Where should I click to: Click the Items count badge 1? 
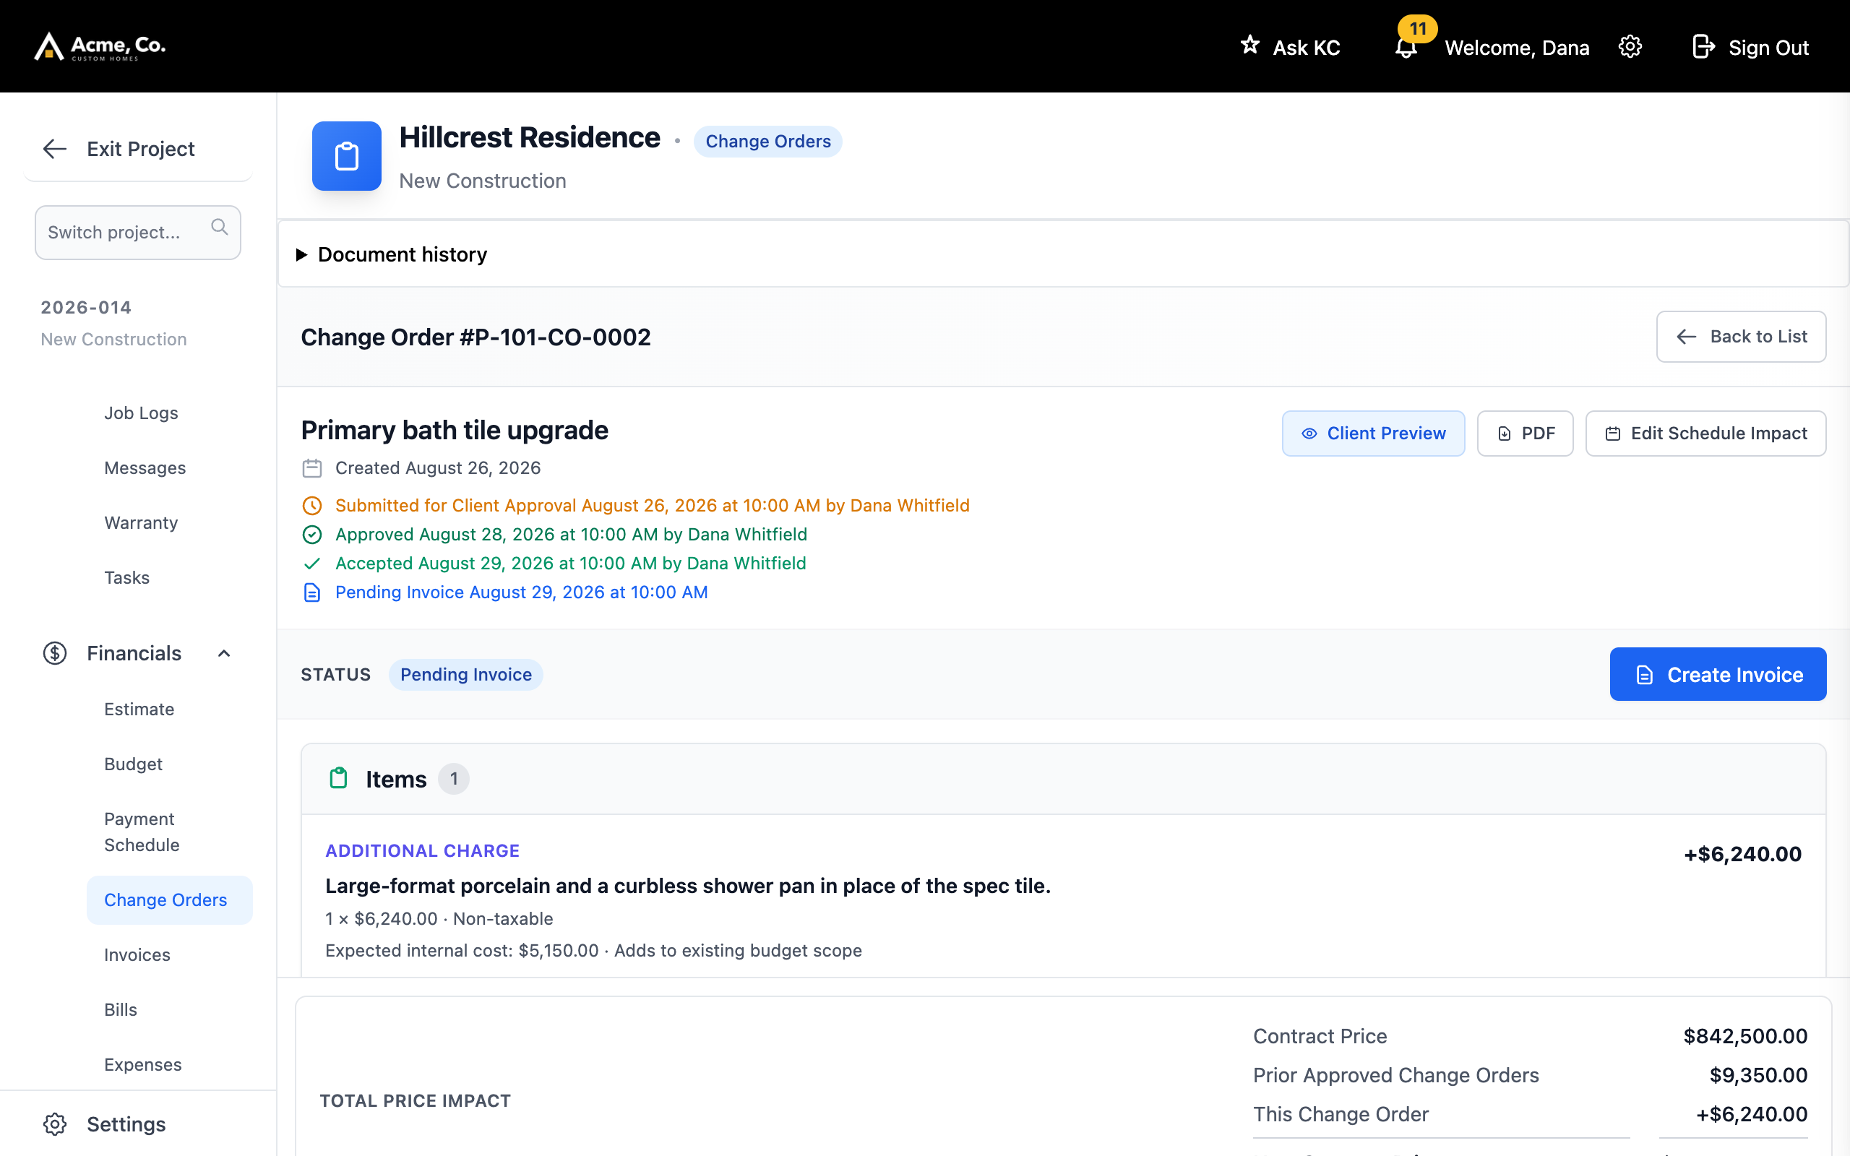click(x=453, y=779)
